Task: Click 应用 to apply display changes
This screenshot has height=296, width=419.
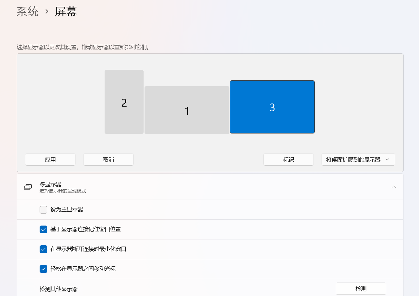Action: [x=50, y=159]
